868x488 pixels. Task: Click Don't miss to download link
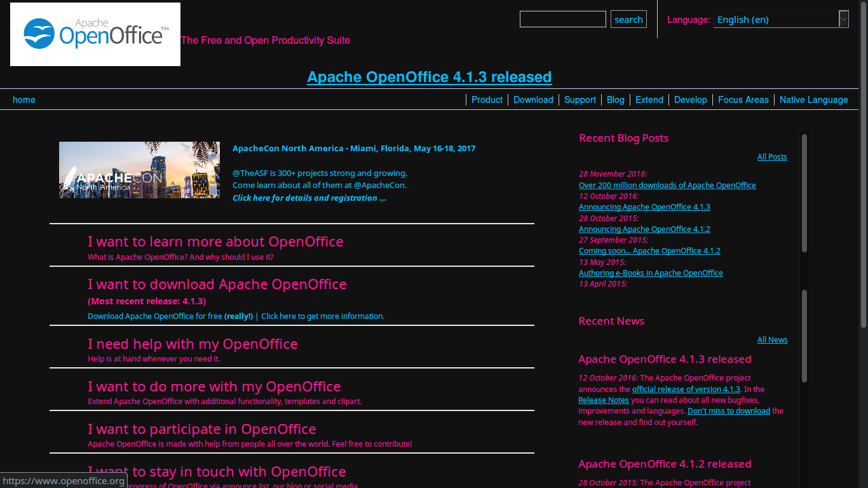728,410
